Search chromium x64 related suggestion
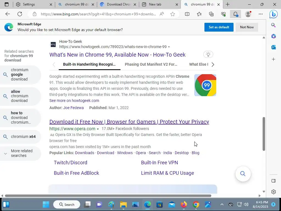 pyautogui.click(x=21, y=137)
